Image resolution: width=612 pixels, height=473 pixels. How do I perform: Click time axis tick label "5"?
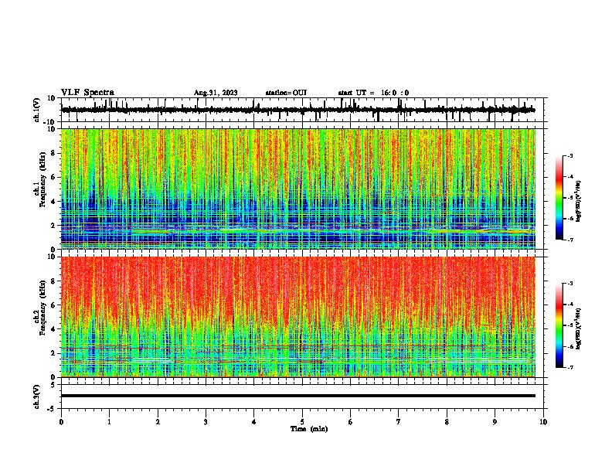click(x=302, y=422)
